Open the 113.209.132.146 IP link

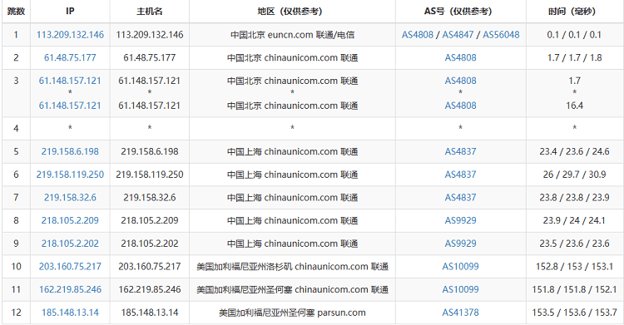[70, 35]
